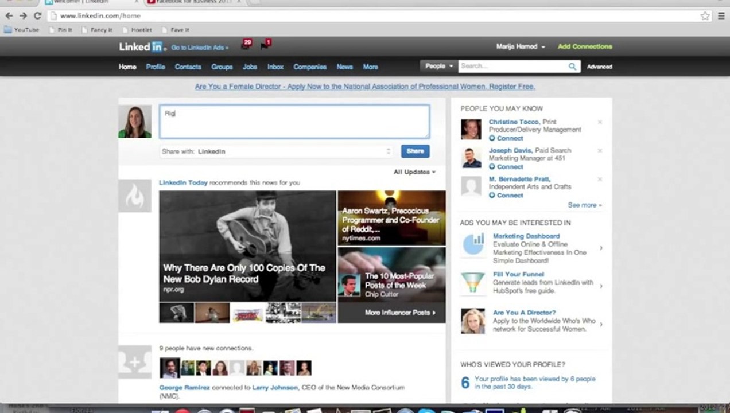Click browser forward arrow
This screenshot has width=730, height=413.
(23, 15)
